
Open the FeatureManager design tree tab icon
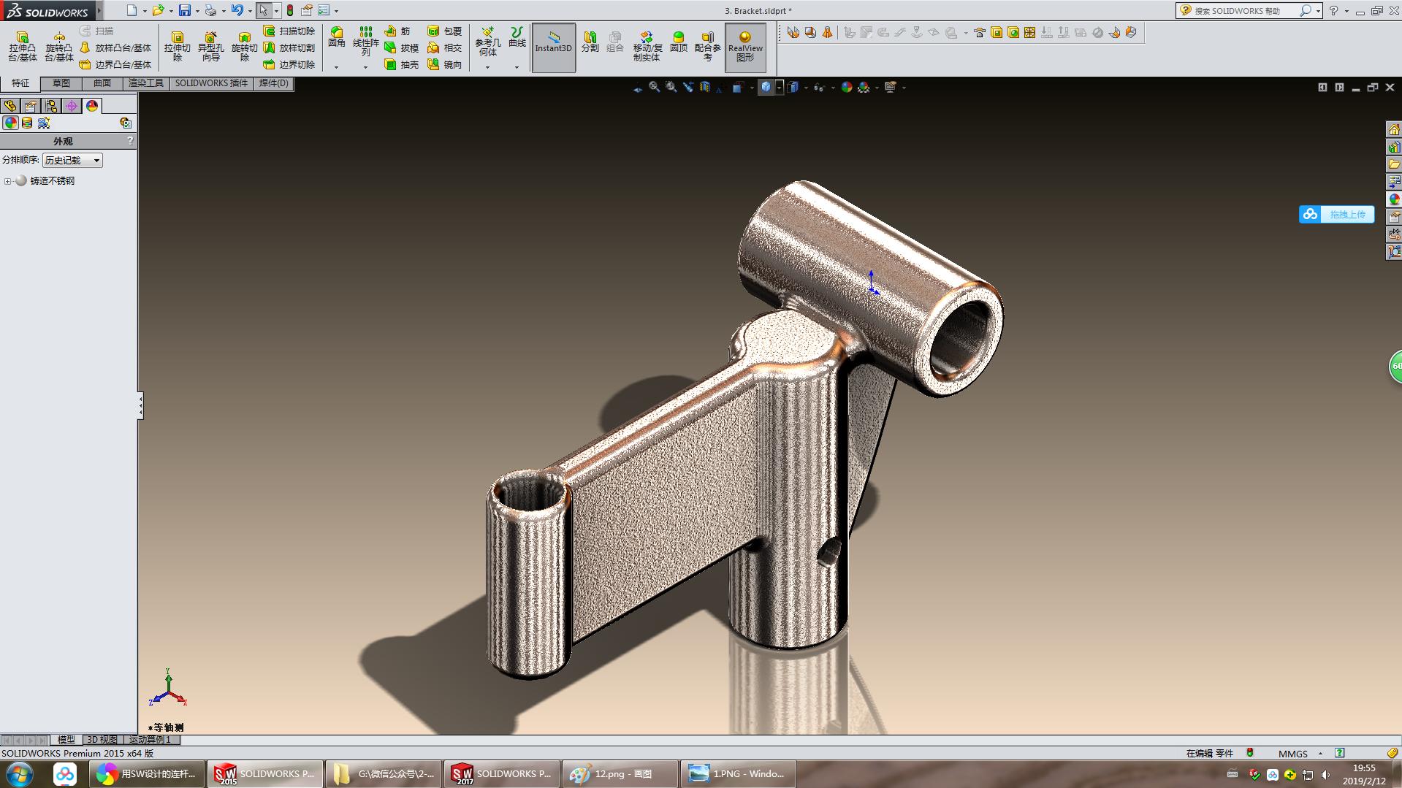tap(9, 105)
